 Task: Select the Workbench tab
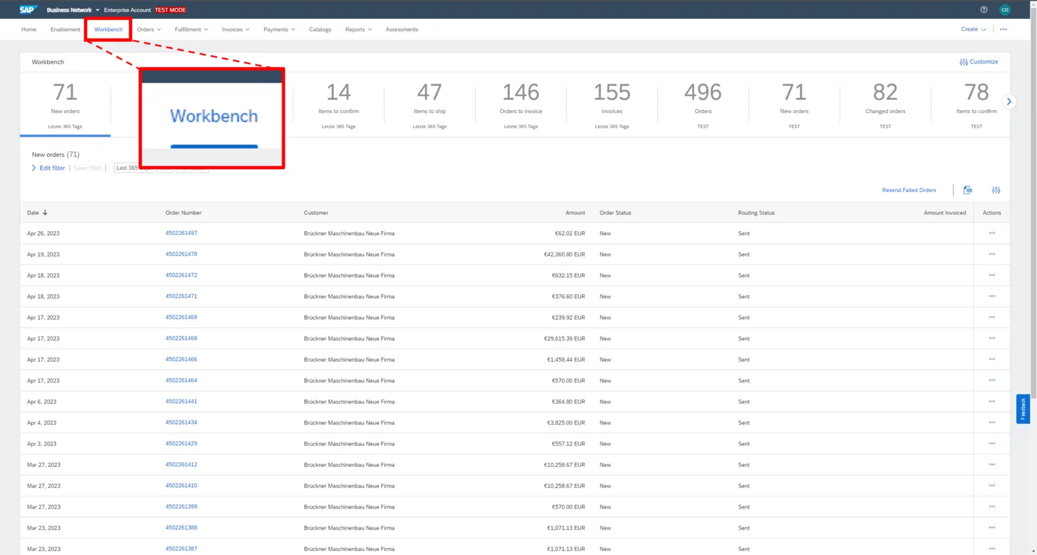pos(108,29)
